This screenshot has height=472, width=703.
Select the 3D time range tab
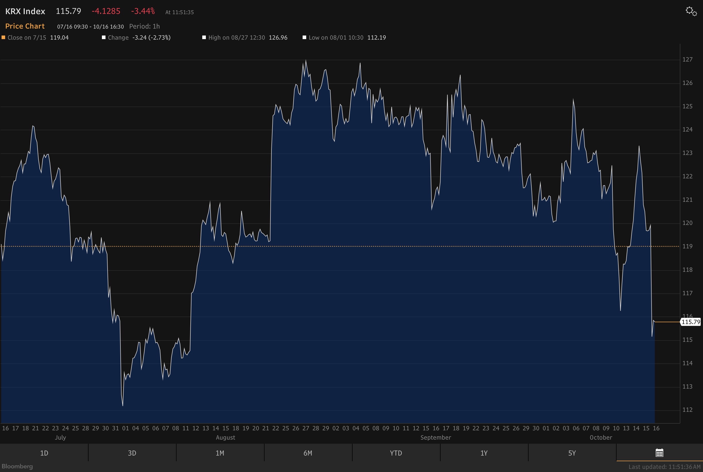pos(132,453)
